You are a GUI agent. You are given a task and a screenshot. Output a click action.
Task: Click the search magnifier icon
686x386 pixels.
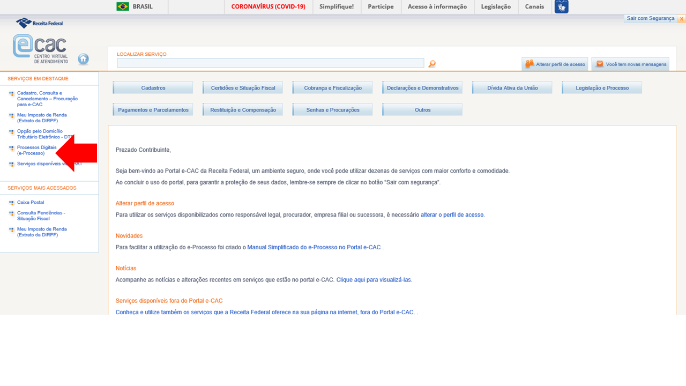point(432,64)
